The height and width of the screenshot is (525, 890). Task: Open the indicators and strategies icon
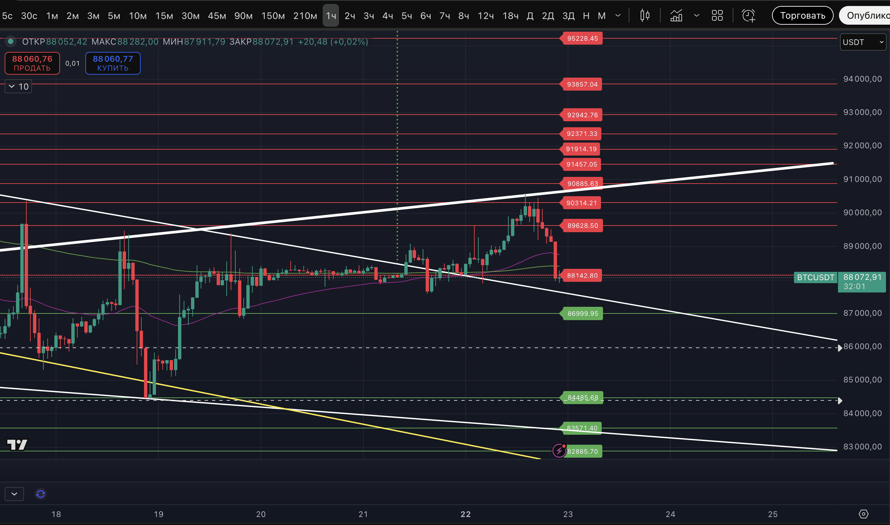pos(676,16)
